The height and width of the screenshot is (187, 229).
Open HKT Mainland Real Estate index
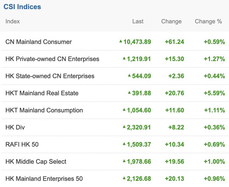[42, 93]
